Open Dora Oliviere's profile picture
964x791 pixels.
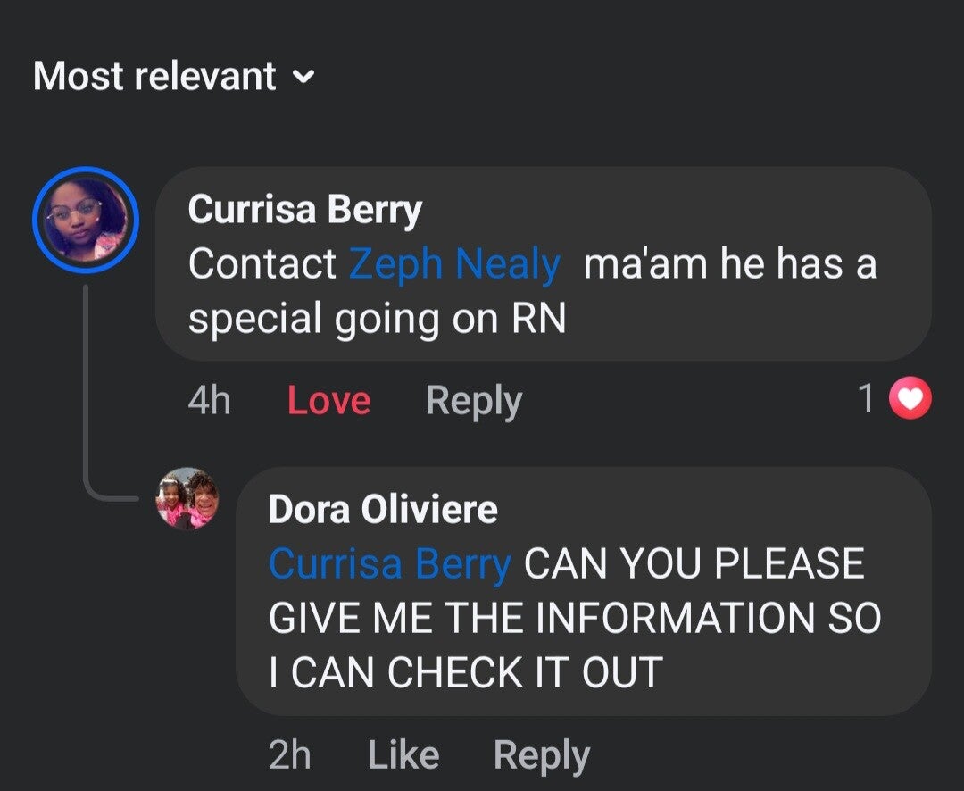(x=187, y=499)
